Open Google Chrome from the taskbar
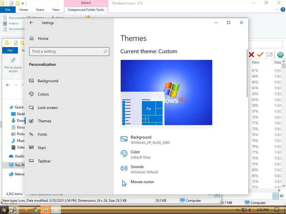Image resolution: width=286 pixels, height=214 pixels. point(35,210)
